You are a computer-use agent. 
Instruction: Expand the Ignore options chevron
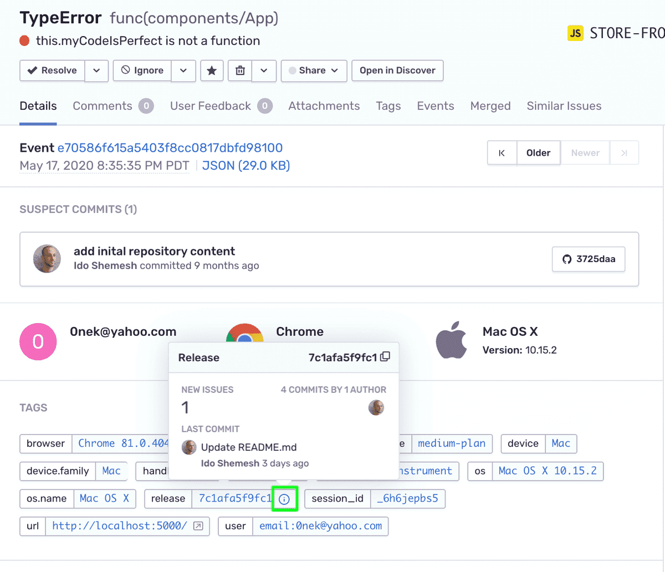[183, 70]
